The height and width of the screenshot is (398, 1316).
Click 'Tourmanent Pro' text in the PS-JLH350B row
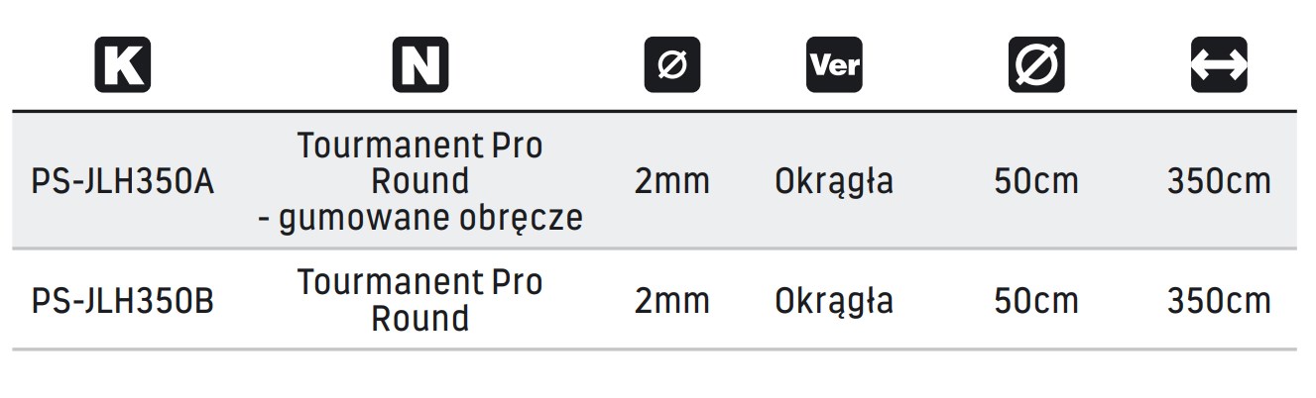pos(420,283)
